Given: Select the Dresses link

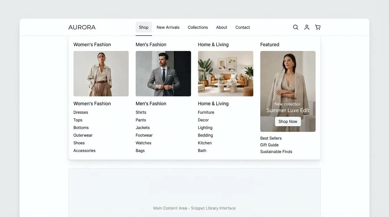Looking at the screenshot, I should tap(81, 112).
